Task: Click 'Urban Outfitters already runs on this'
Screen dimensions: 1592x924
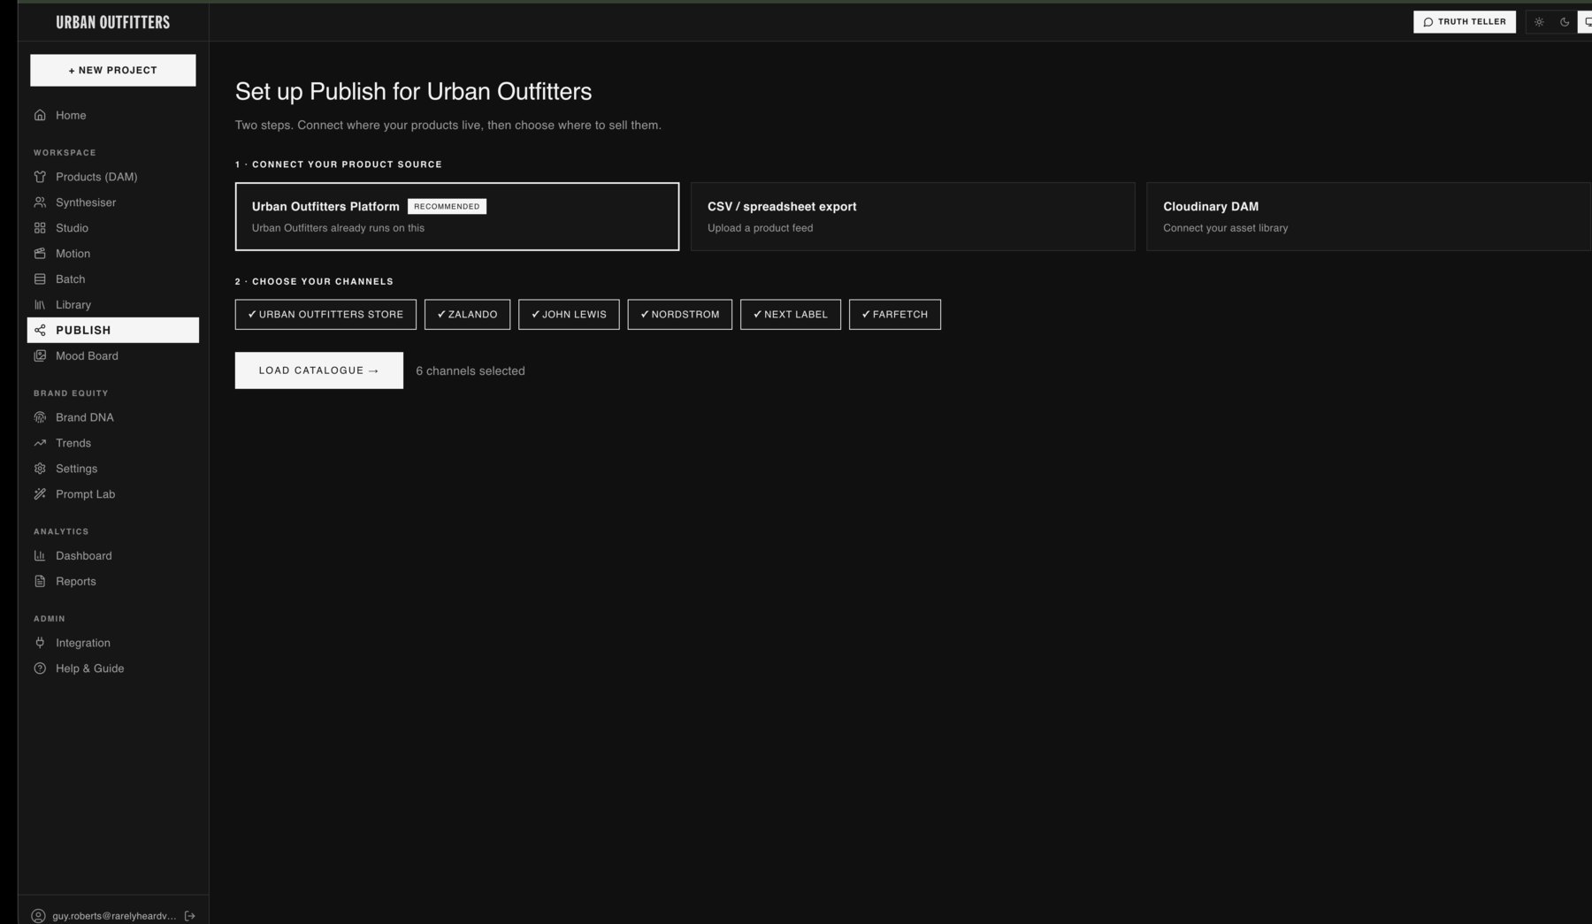Action: (x=338, y=228)
